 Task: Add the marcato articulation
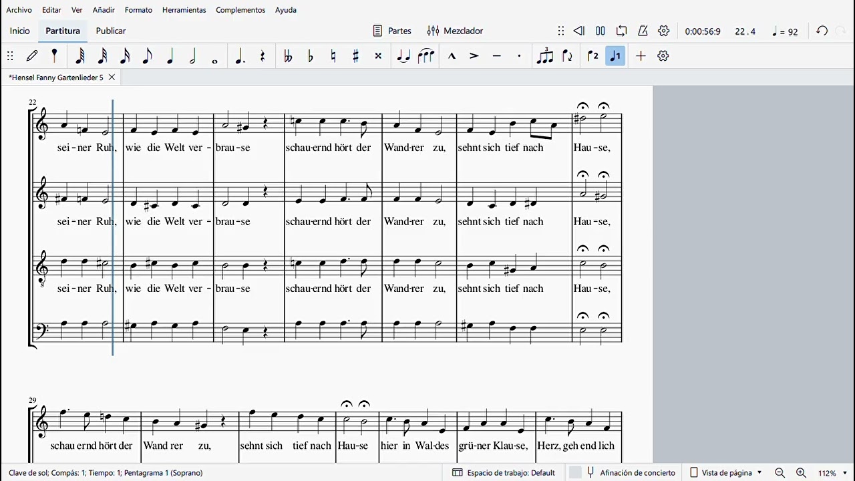[452, 56]
